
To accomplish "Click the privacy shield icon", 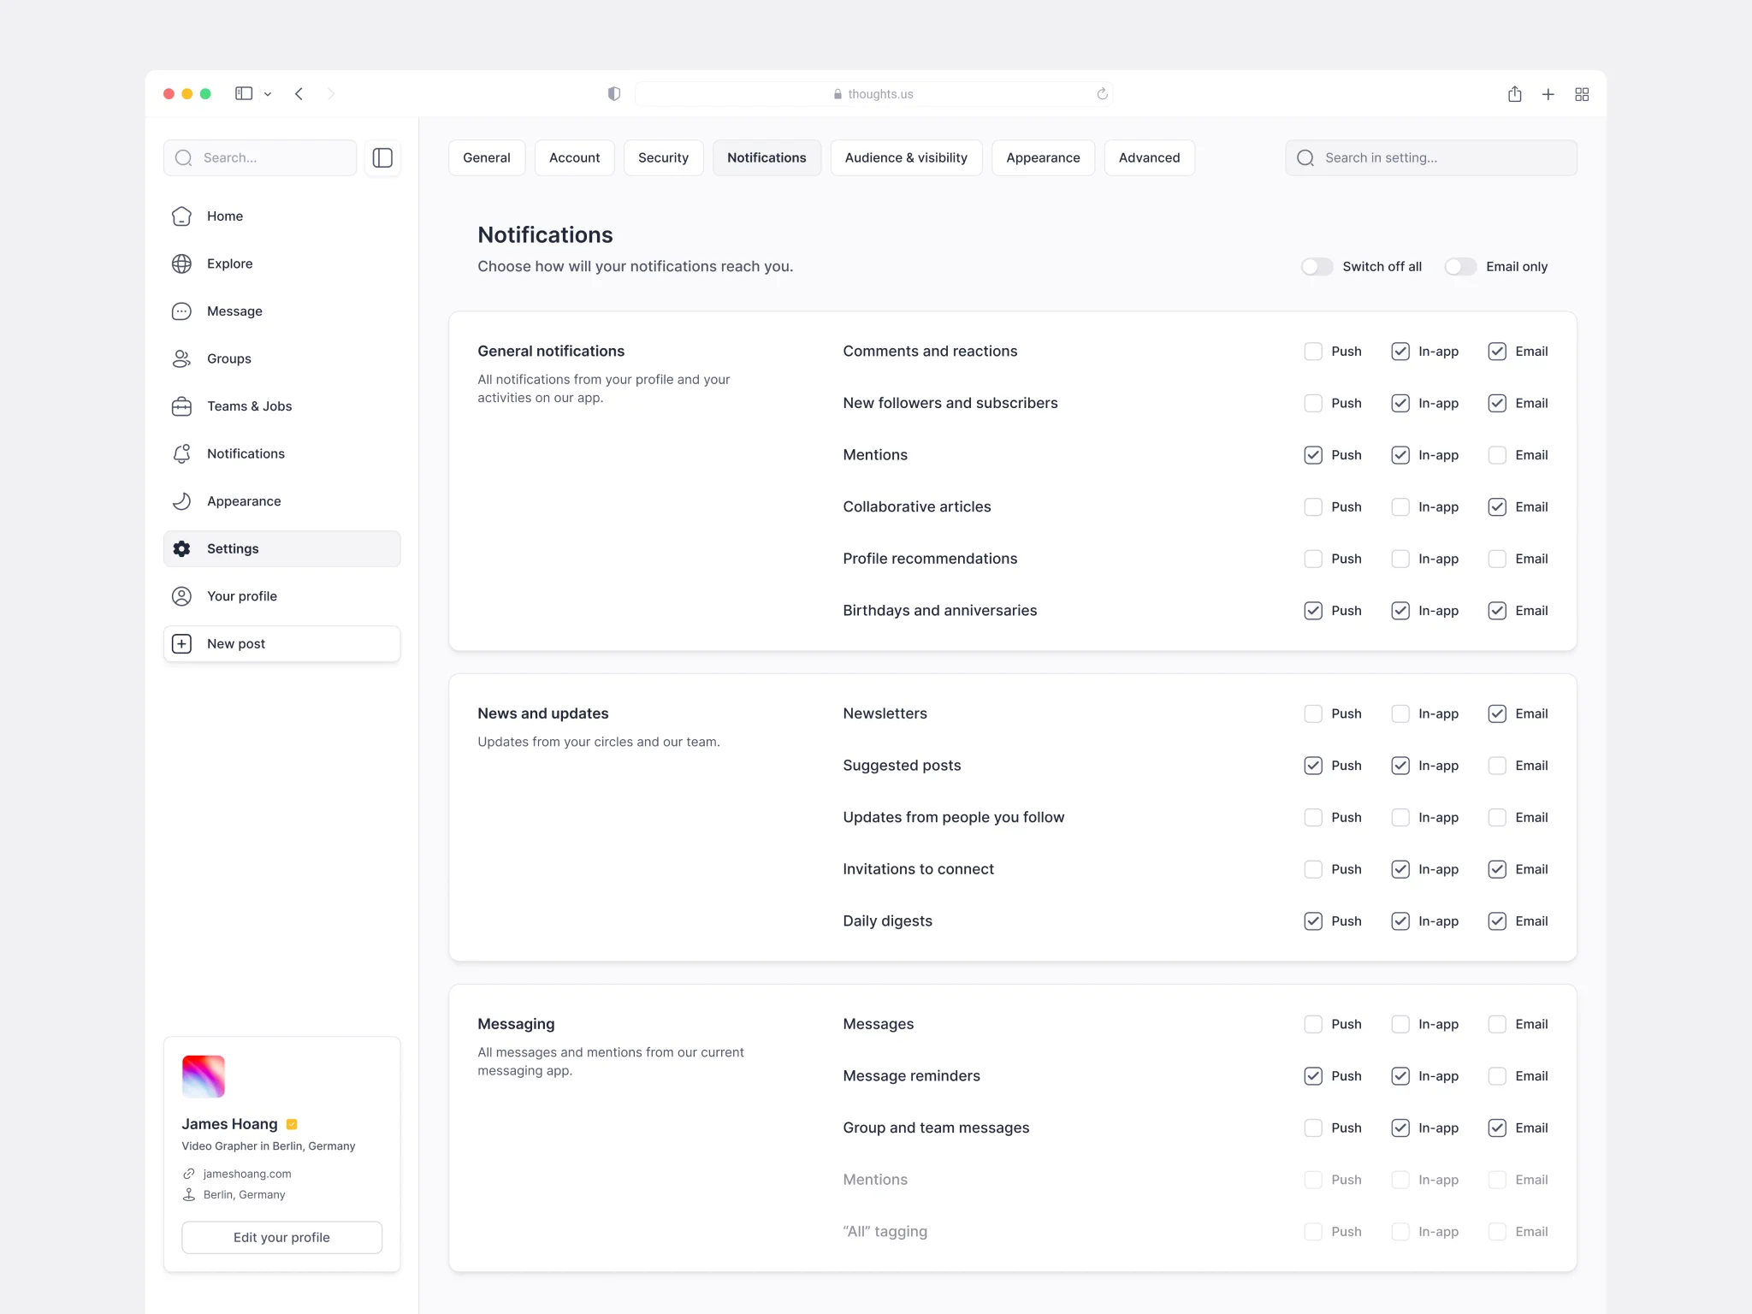I will (613, 94).
